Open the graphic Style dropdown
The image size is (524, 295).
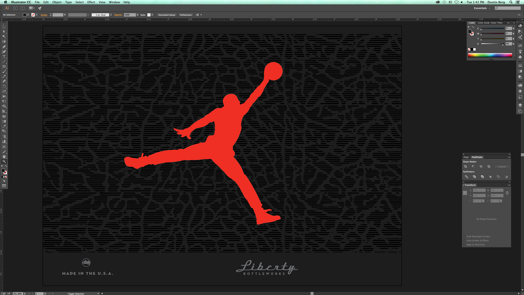[152, 15]
